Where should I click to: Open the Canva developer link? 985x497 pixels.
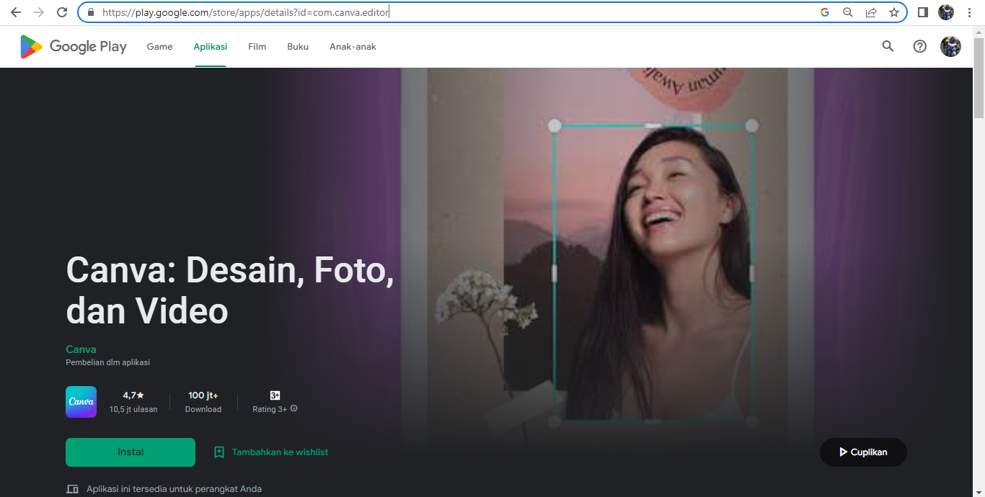tap(81, 349)
